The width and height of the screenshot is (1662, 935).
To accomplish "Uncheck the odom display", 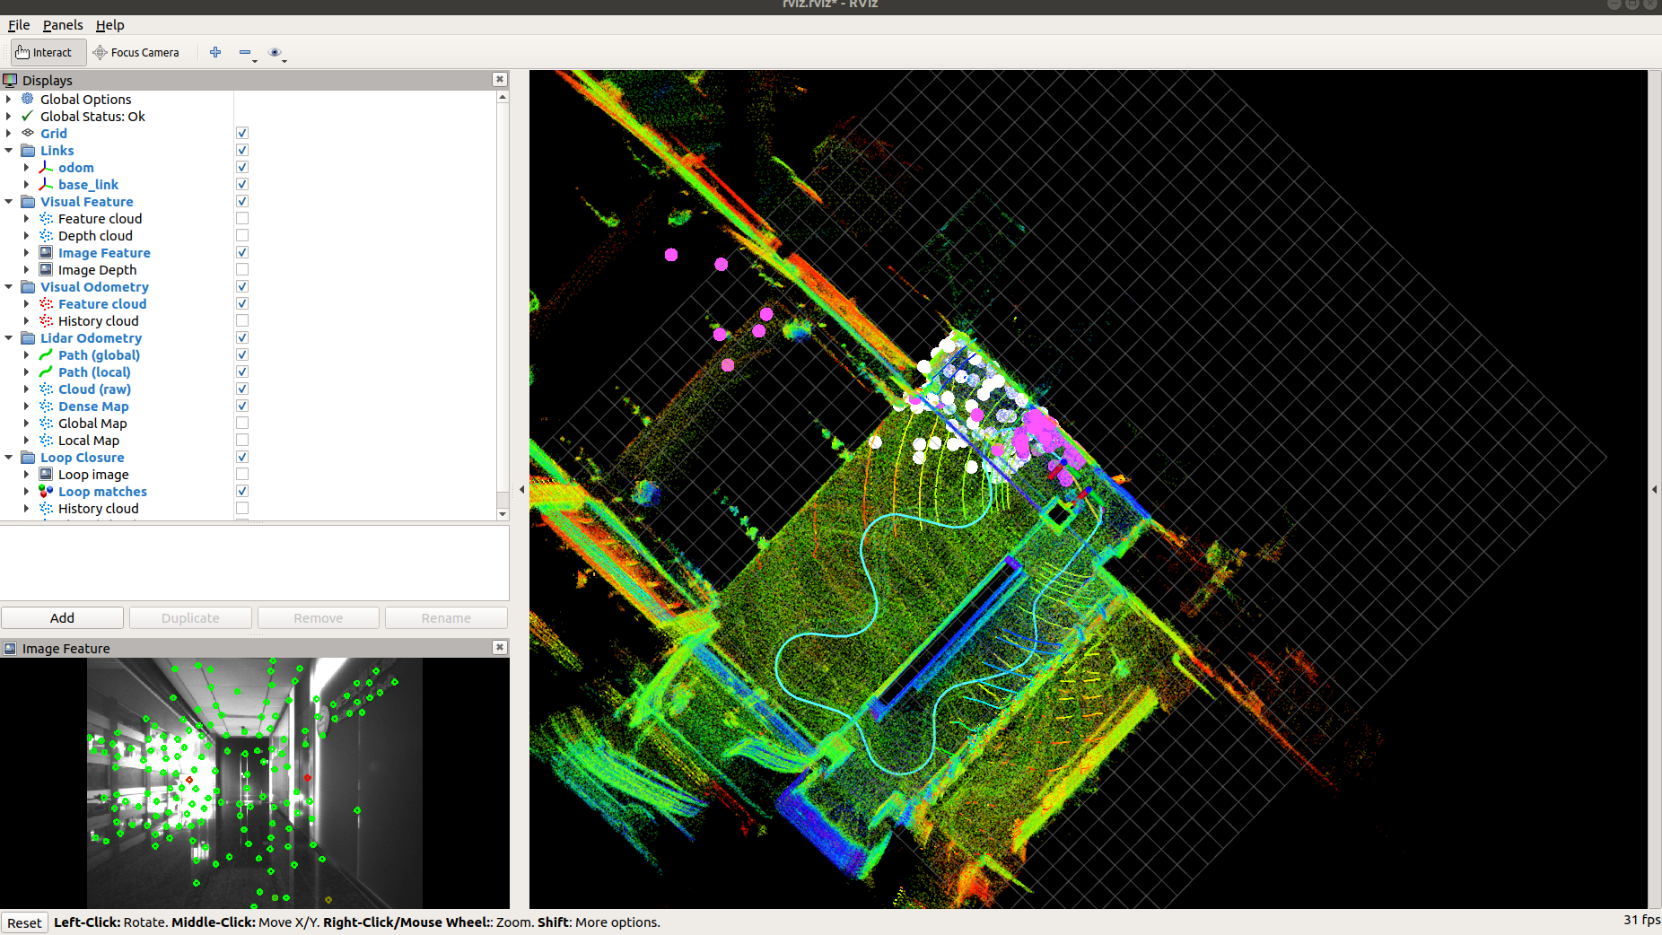I will click(x=242, y=167).
